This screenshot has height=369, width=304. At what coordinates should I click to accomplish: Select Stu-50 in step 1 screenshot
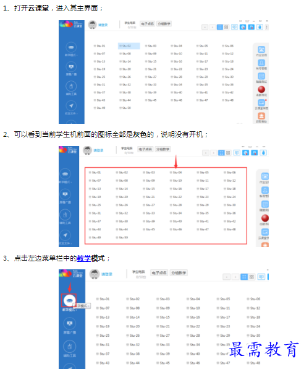tap(125, 108)
